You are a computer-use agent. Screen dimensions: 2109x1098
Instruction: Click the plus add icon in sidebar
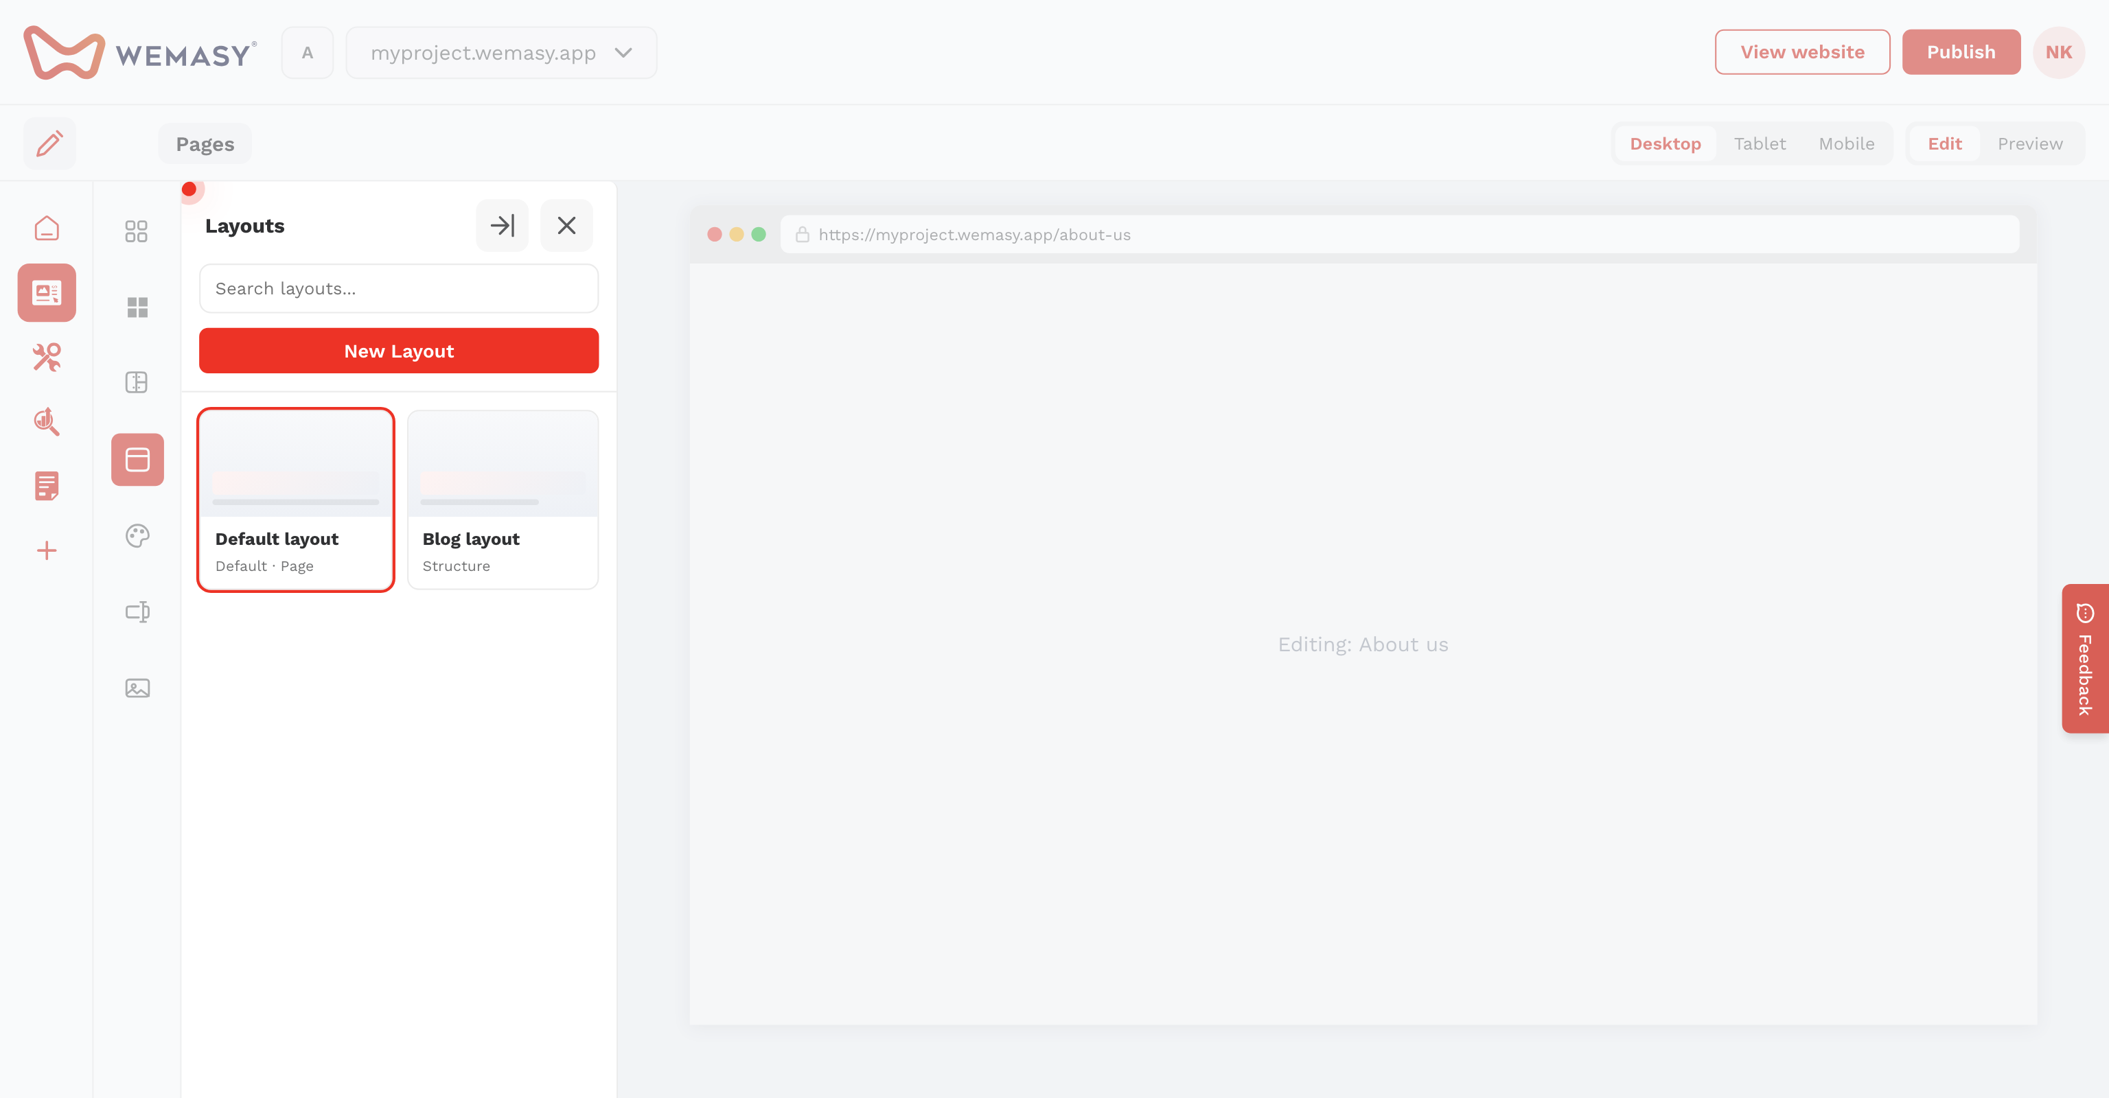pos(47,550)
